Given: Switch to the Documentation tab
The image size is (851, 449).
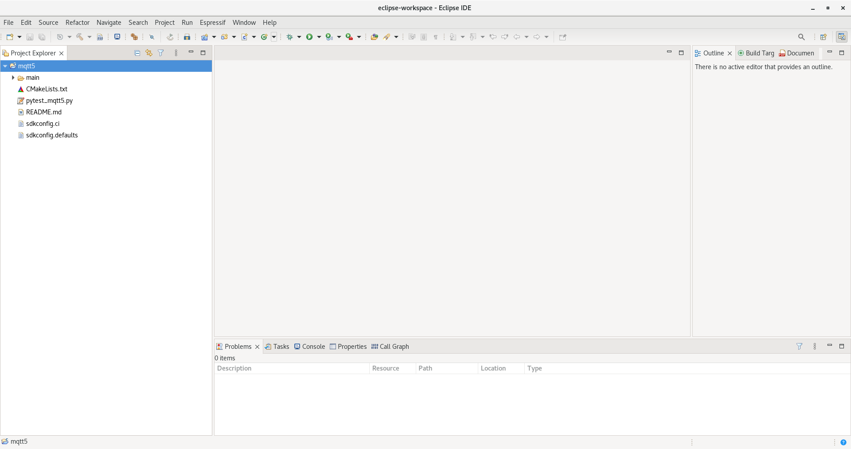Looking at the screenshot, I should click(796, 53).
